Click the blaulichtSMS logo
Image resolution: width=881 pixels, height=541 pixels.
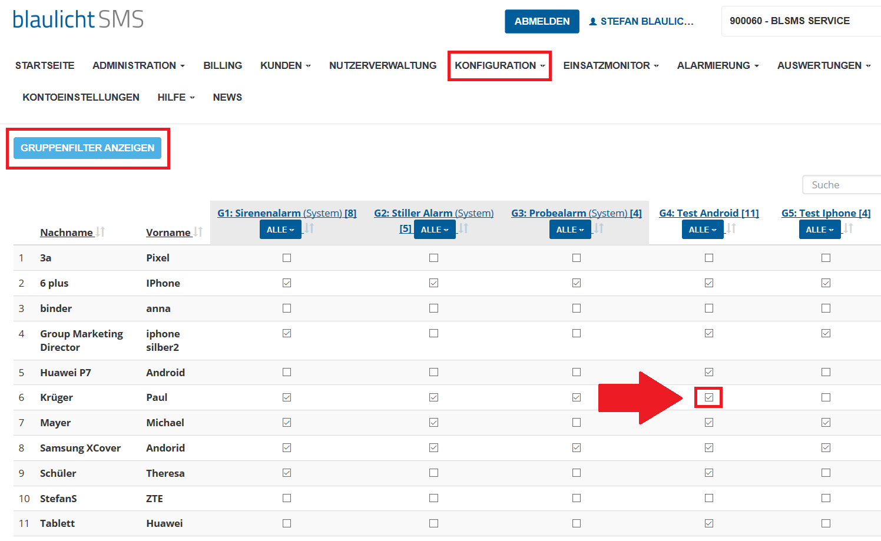point(78,19)
